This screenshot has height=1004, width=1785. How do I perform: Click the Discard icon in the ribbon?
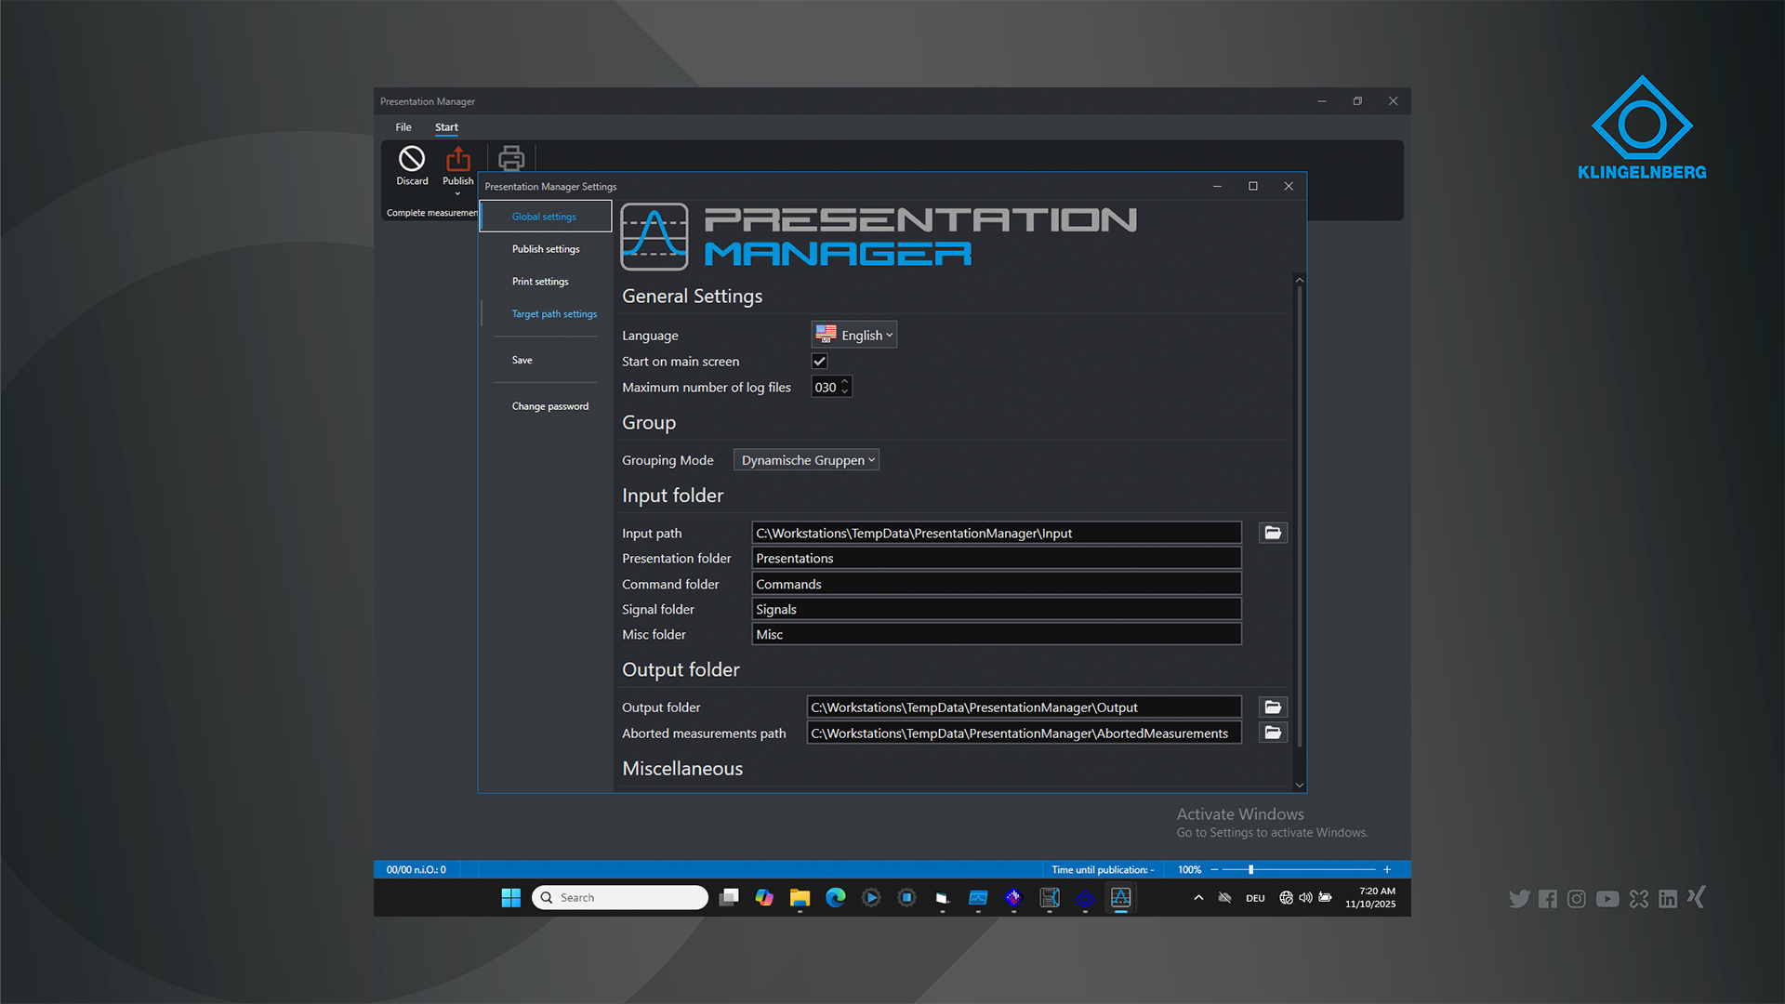point(412,159)
